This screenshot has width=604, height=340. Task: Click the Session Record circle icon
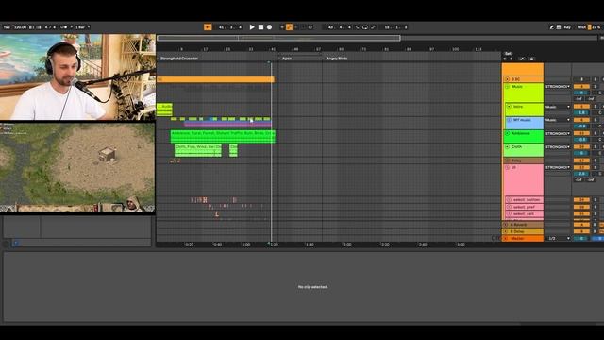(310, 27)
